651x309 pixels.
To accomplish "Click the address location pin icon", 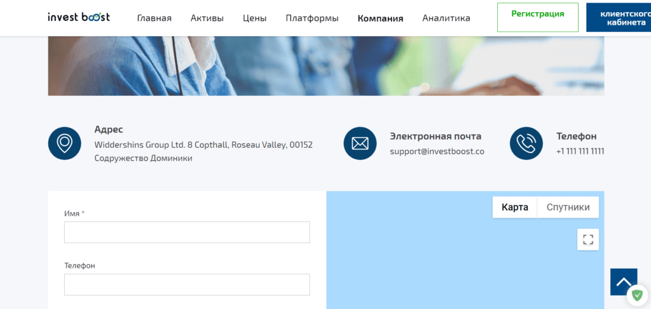I will pos(64,143).
